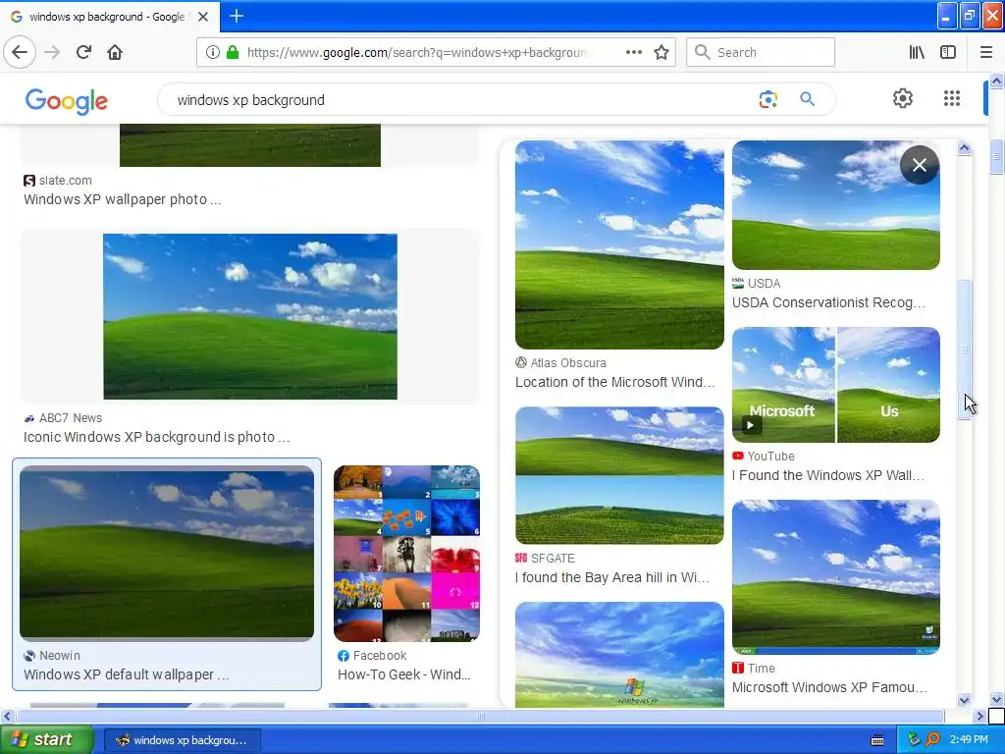The width and height of the screenshot is (1005, 754).
Task: Open 'Windows XP default wallpaper ...' link
Action: point(127,674)
